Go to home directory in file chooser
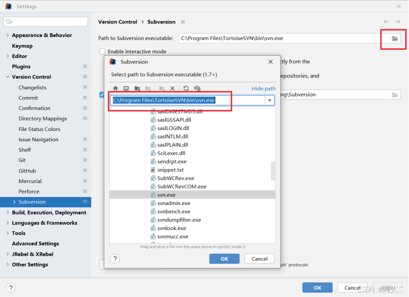409x297 pixels. tap(116, 88)
